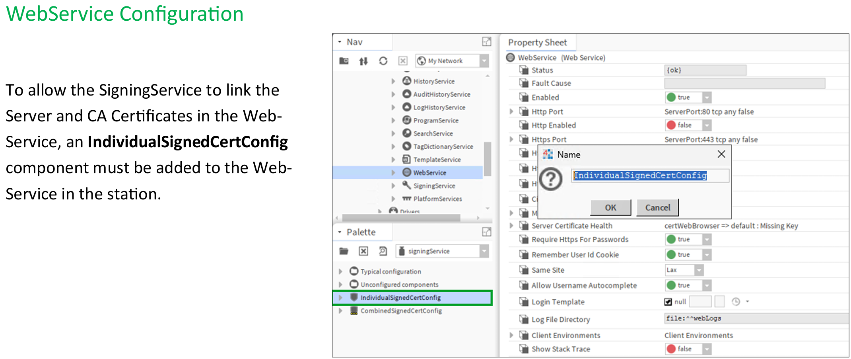Image resolution: width=851 pixels, height=359 pixels.
Task: Select the Property Sheet tab
Action: click(x=537, y=43)
